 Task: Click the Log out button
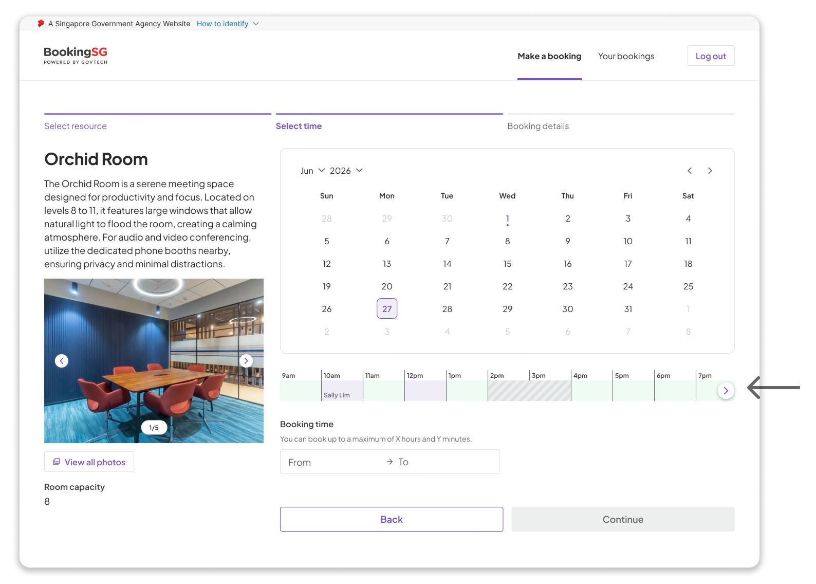click(711, 56)
